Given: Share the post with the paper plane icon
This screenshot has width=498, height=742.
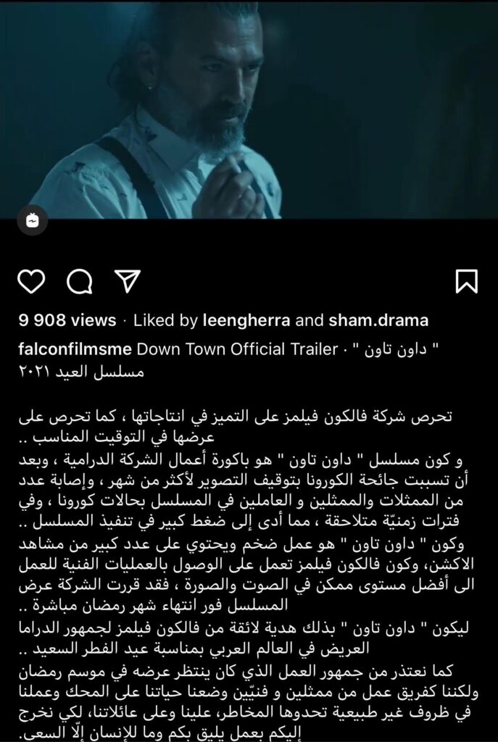Looking at the screenshot, I should [x=128, y=282].
